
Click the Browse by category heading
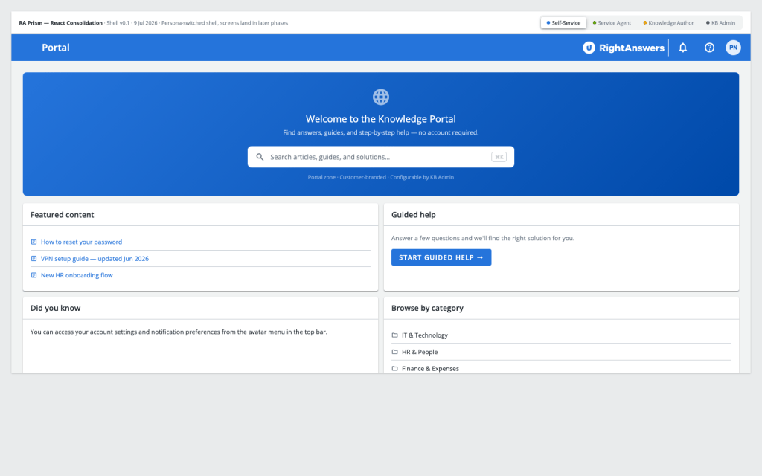[427, 308]
